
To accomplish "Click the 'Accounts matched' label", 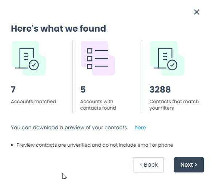I will pyautogui.click(x=33, y=102).
